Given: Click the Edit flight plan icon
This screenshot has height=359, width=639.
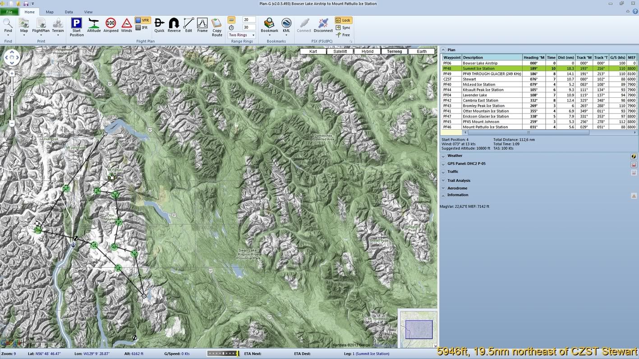Looking at the screenshot, I should pyautogui.click(x=188, y=23).
